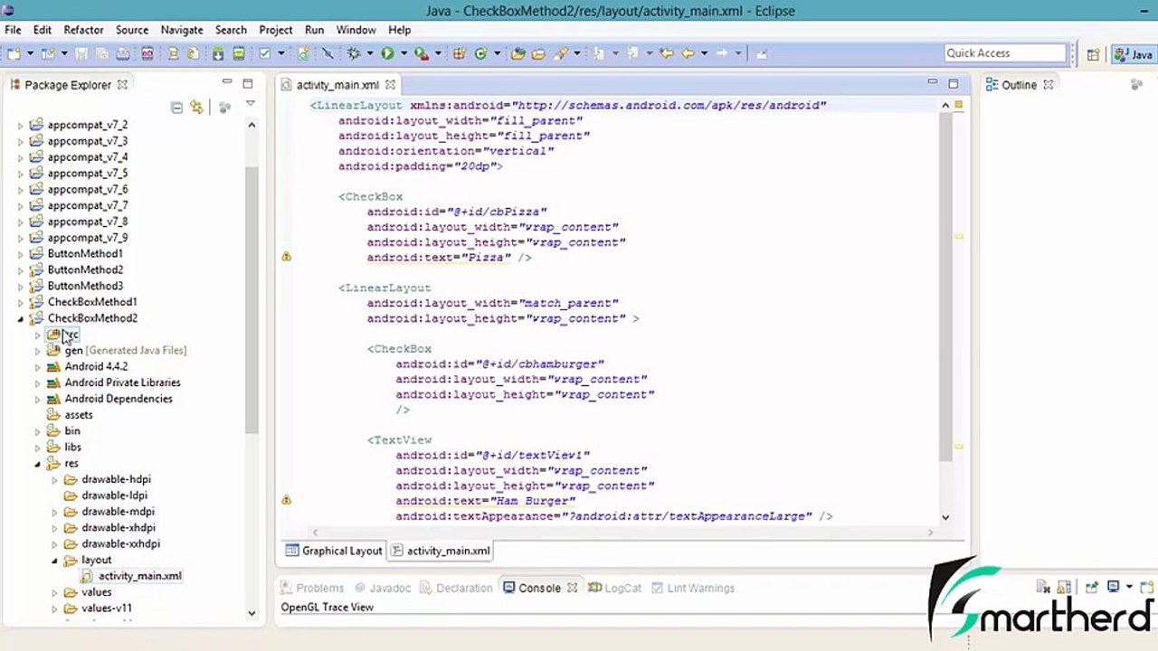This screenshot has width=1158, height=651.
Task: Open the Open Perspective icon
Action: coord(1093,53)
